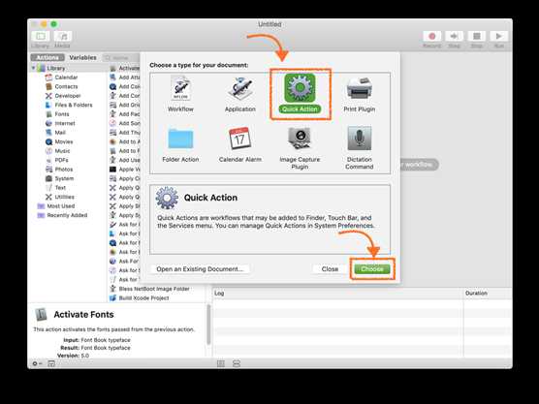This screenshot has width=539, height=404.
Task: Click the description pane scrollbar
Action: 208,325
